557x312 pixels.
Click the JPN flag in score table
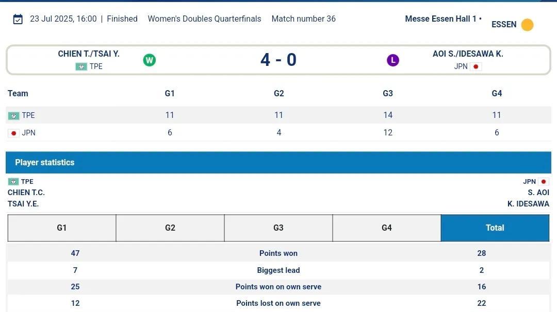13,133
